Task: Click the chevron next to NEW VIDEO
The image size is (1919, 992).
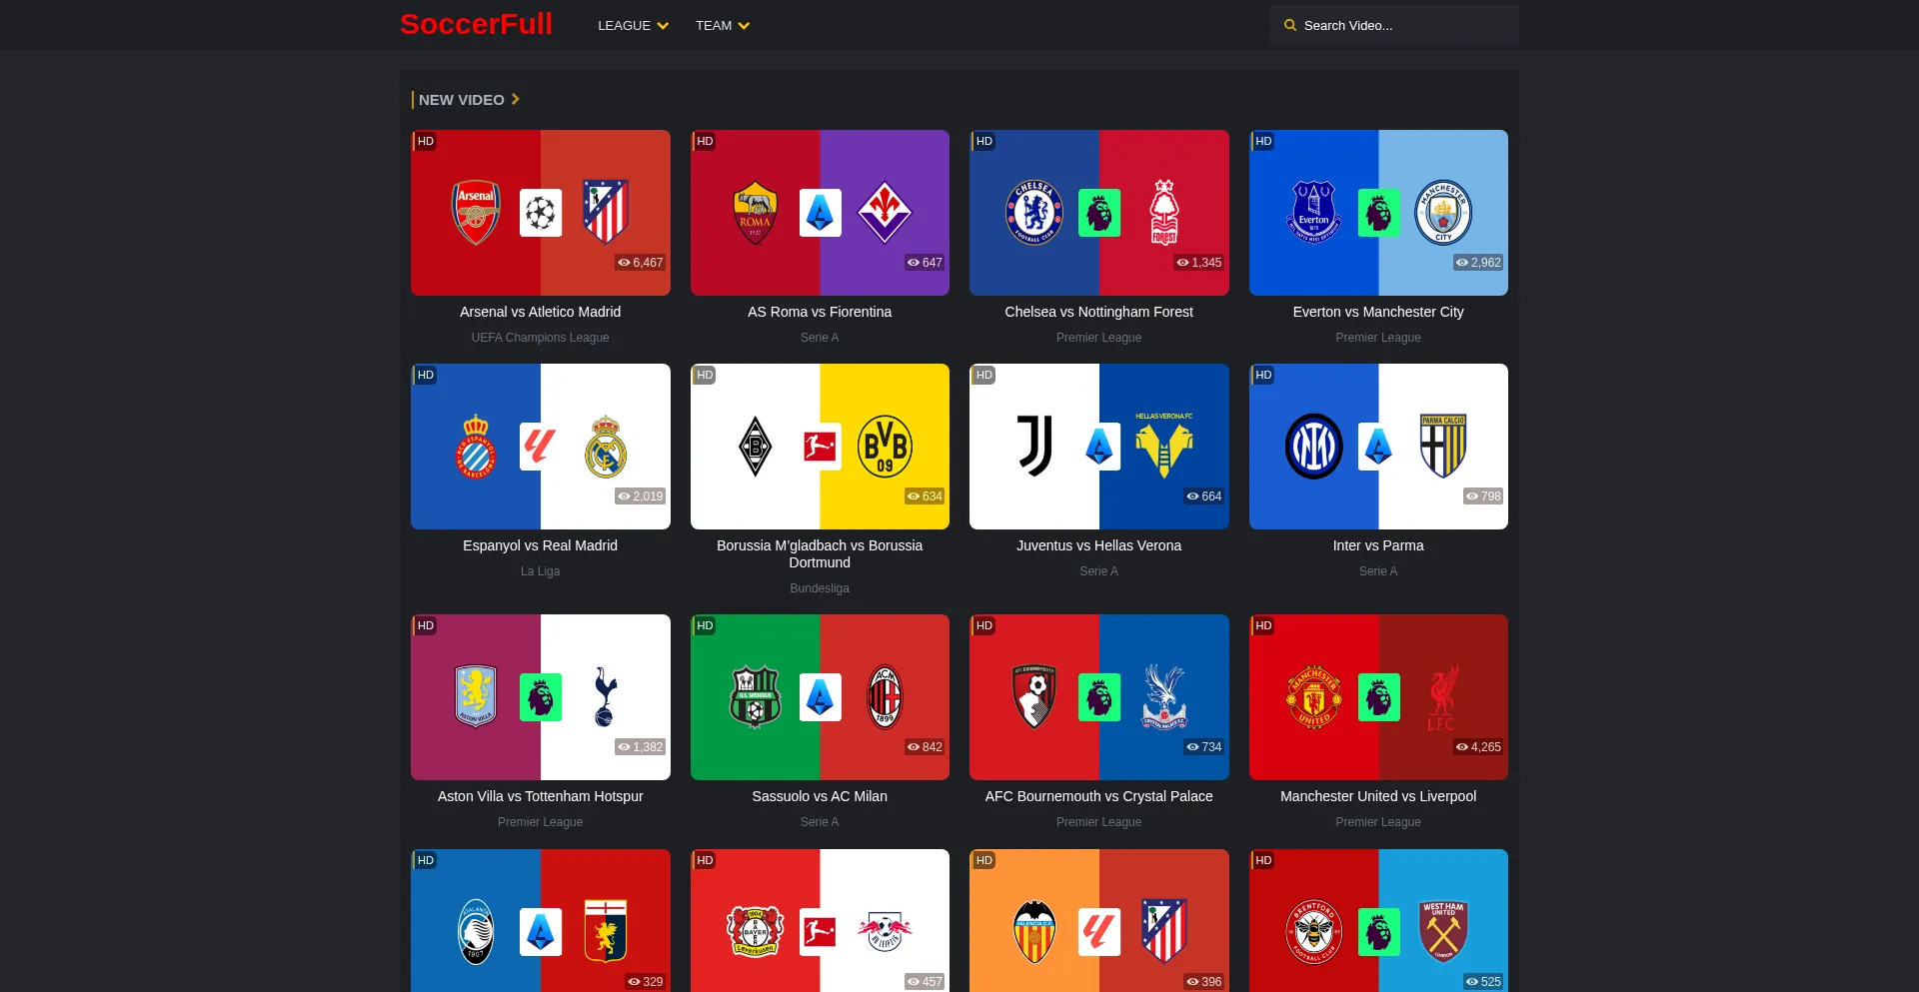Action: tap(516, 99)
